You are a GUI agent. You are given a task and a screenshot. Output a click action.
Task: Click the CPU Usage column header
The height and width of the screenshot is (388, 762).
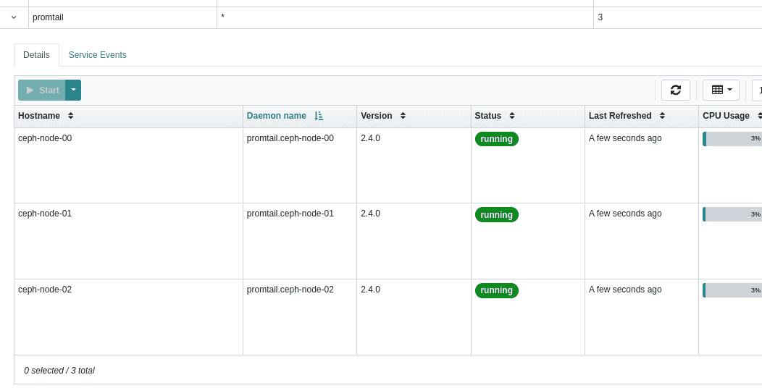point(726,116)
